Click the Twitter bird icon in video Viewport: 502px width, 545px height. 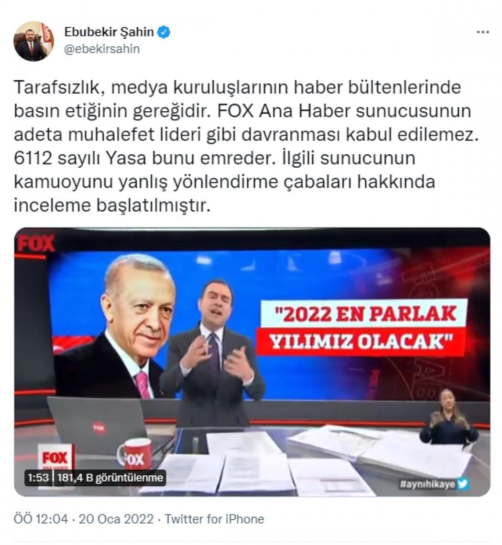(463, 484)
